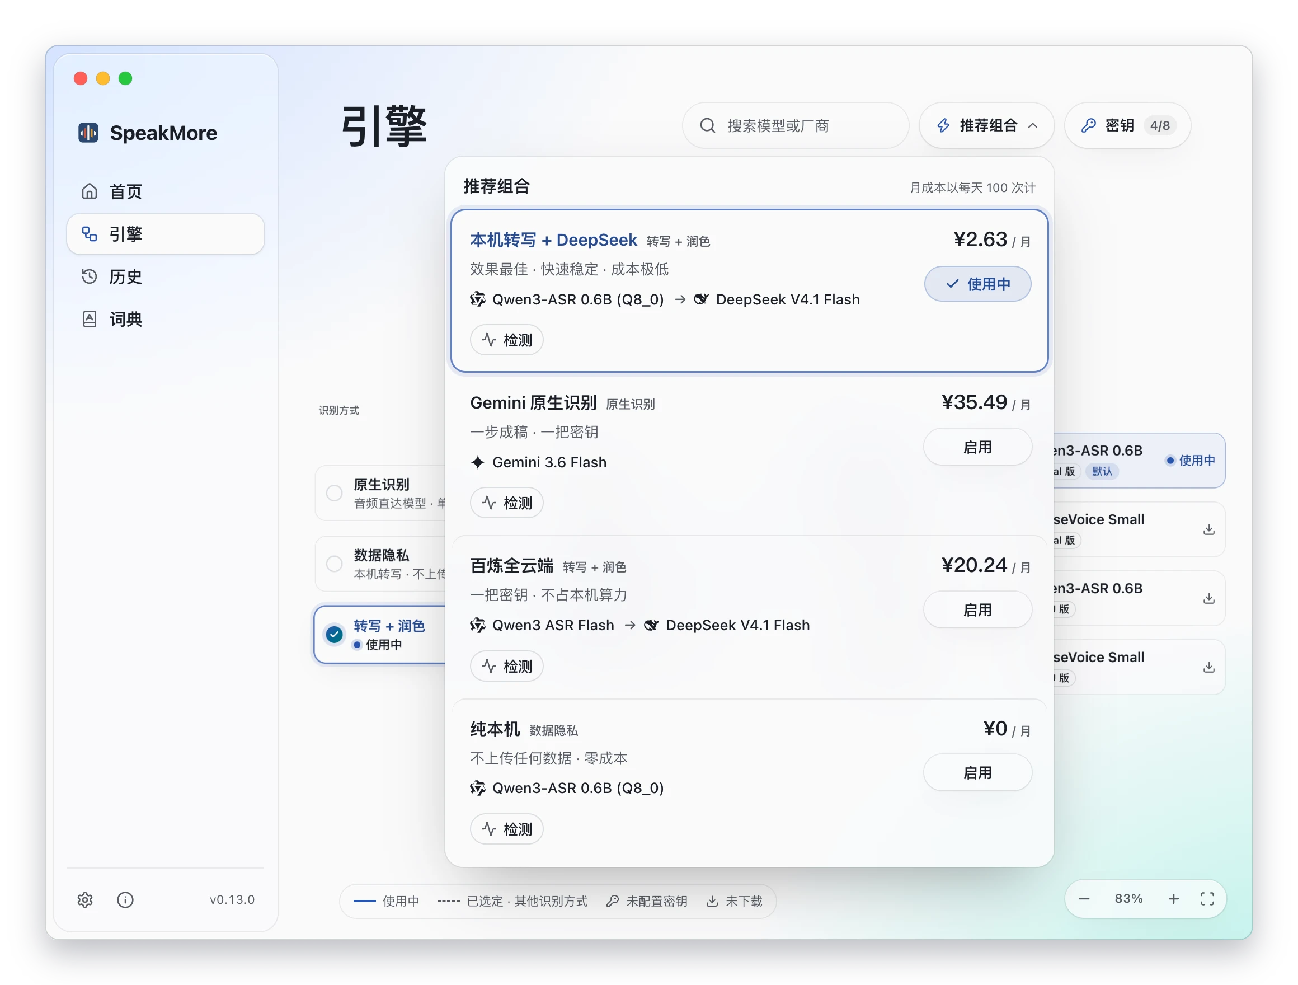Select the Qwen3-ASR 0.6B 使用中 card
The height and width of the screenshot is (985, 1298).
(1140, 461)
